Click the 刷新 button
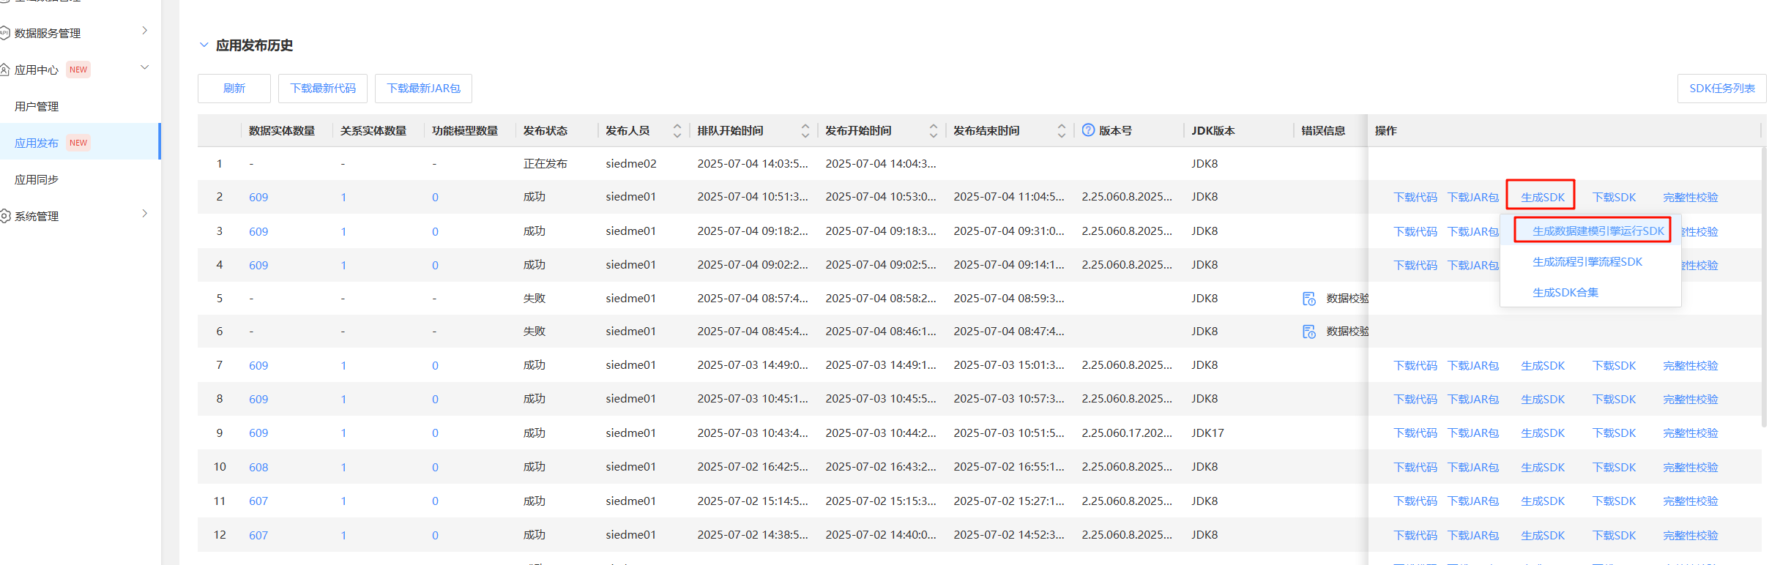Image resolution: width=1780 pixels, height=565 pixels. (x=234, y=89)
